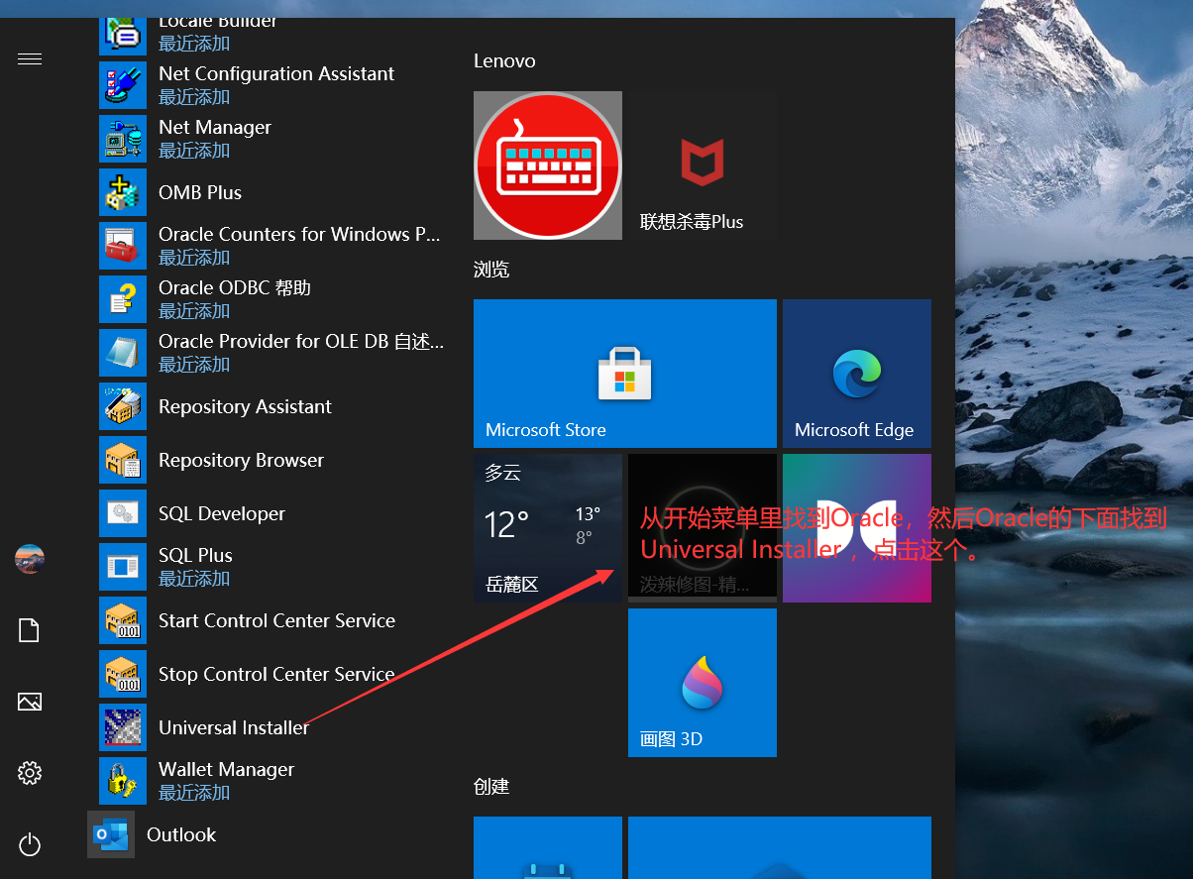Launch Net Configuration Assistant entry
This screenshot has height=879, width=1193.
[x=273, y=85]
